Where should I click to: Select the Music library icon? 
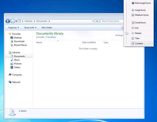coord(12,60)
